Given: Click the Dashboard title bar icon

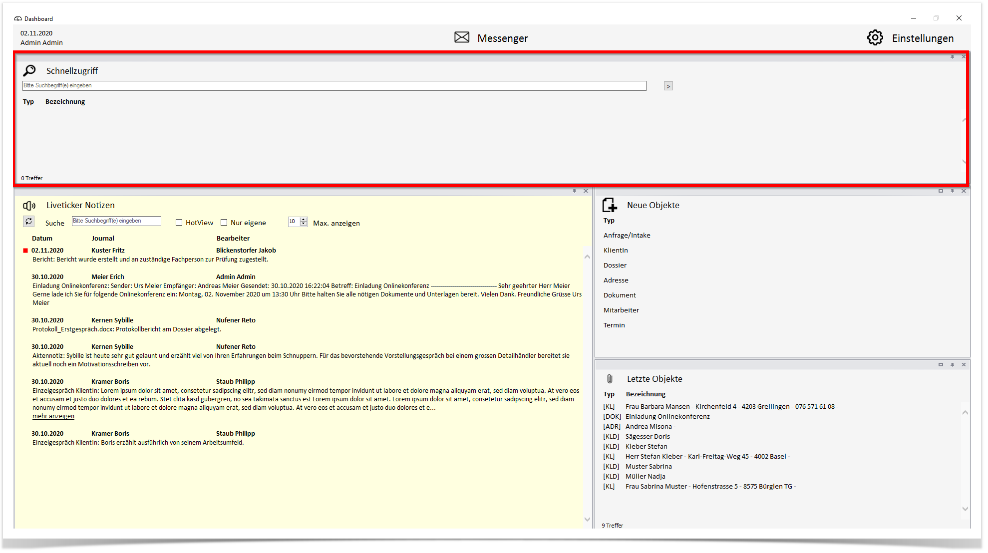Looking at the screenshot, I should pos(18,18).
